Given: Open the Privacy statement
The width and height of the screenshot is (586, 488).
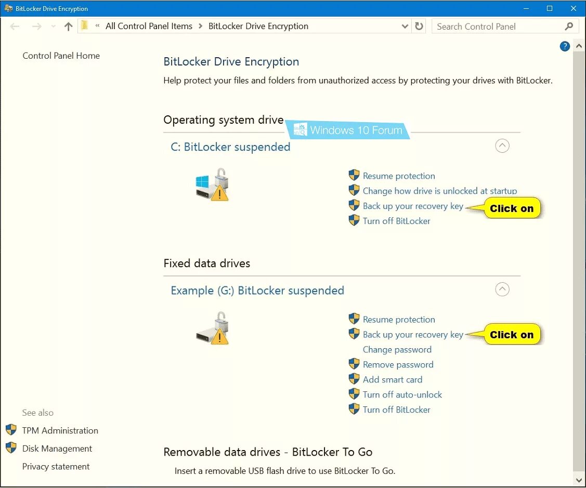Looking at the screenshot, I should pos(56,466).
